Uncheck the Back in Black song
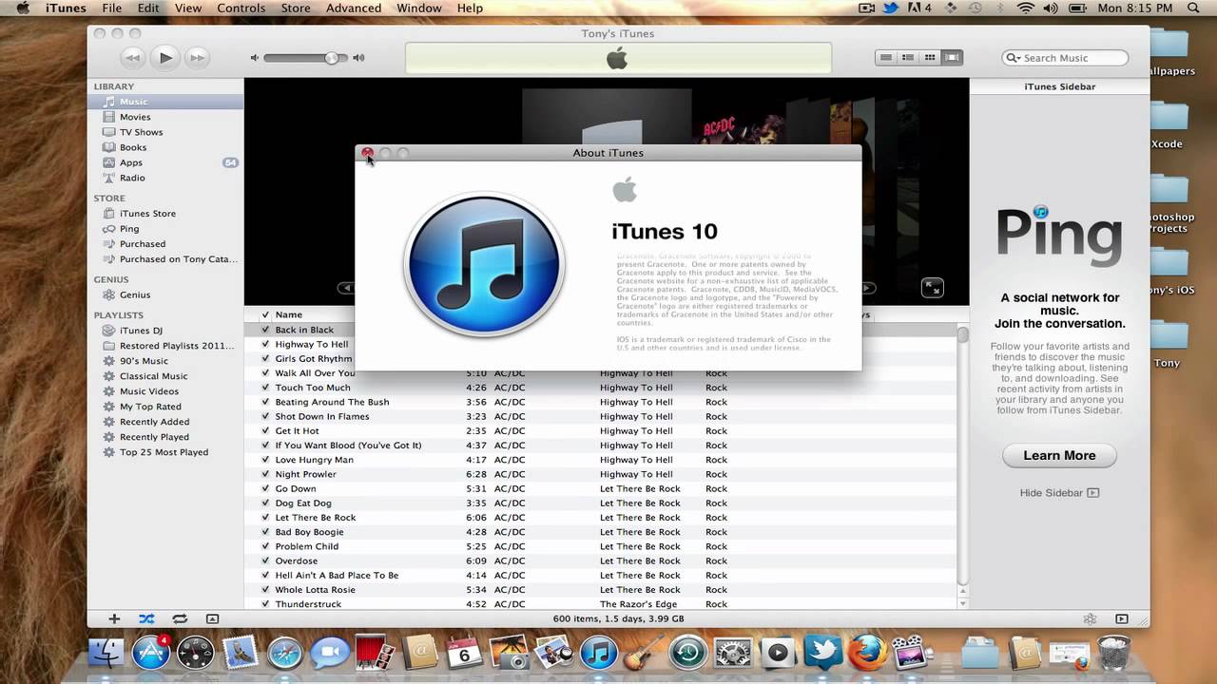This screenshot has height=684, width=1217. [265, 330]
